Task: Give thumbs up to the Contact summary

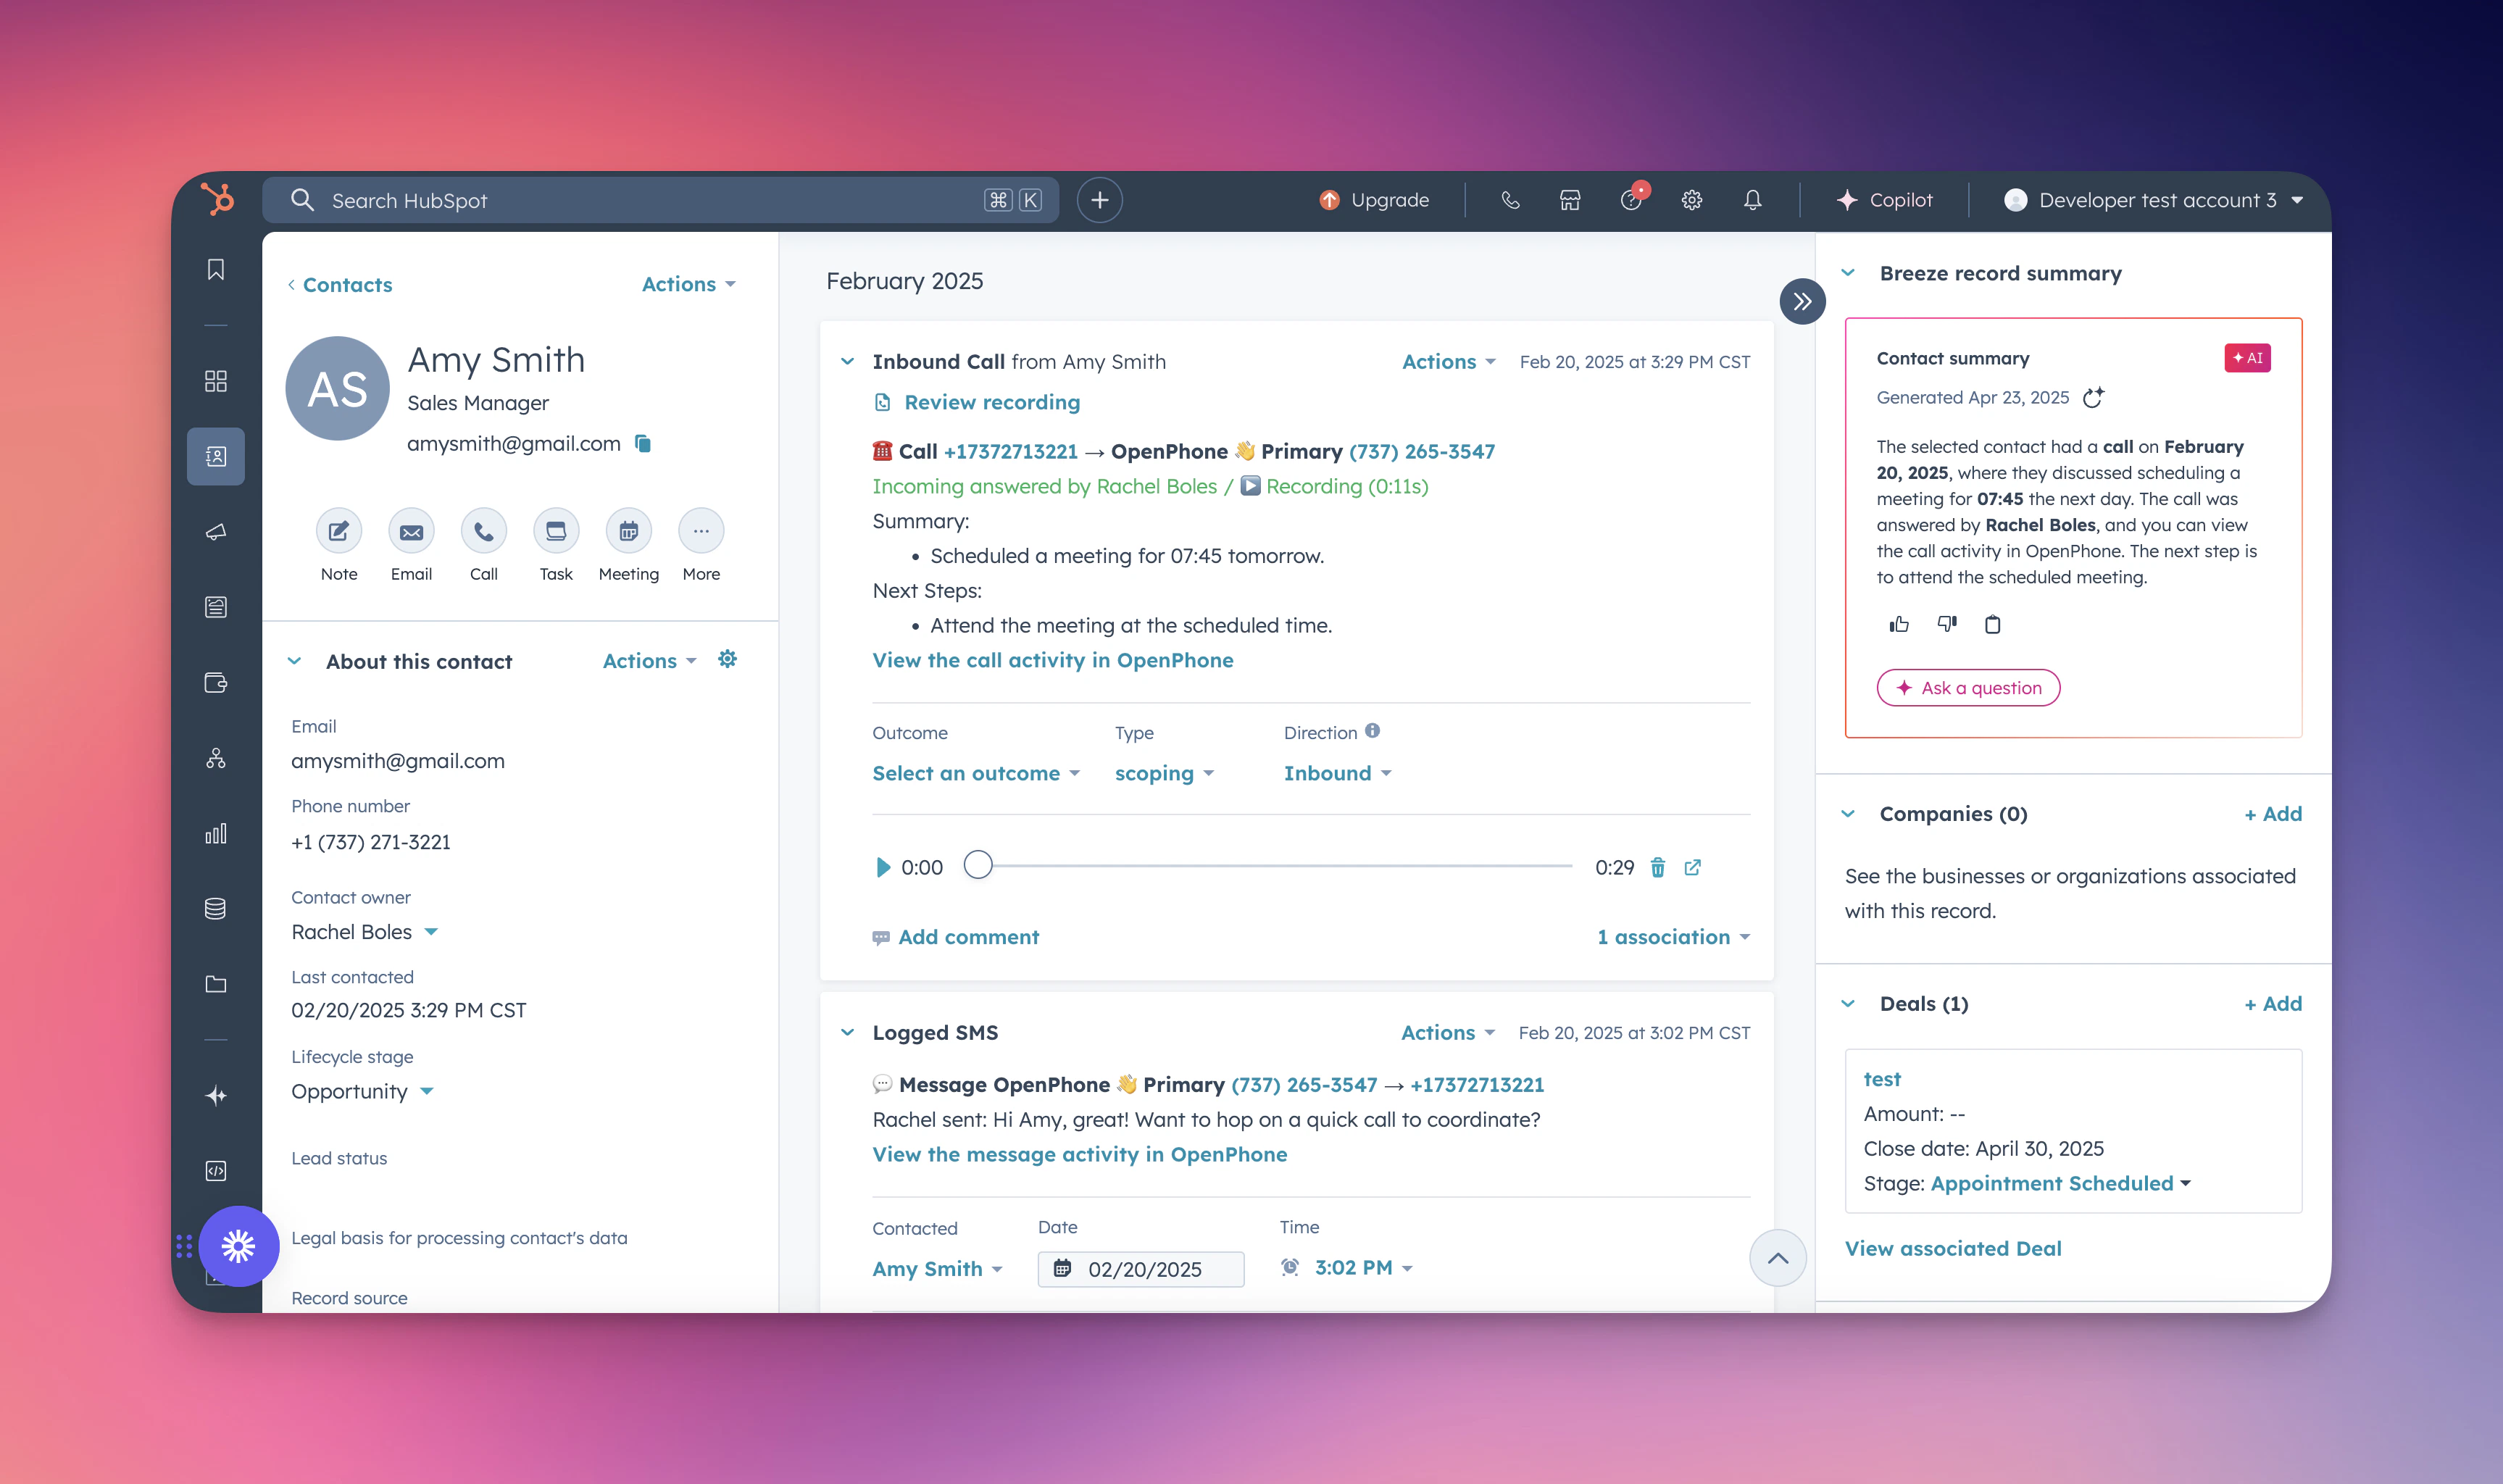Action: 1898,624
